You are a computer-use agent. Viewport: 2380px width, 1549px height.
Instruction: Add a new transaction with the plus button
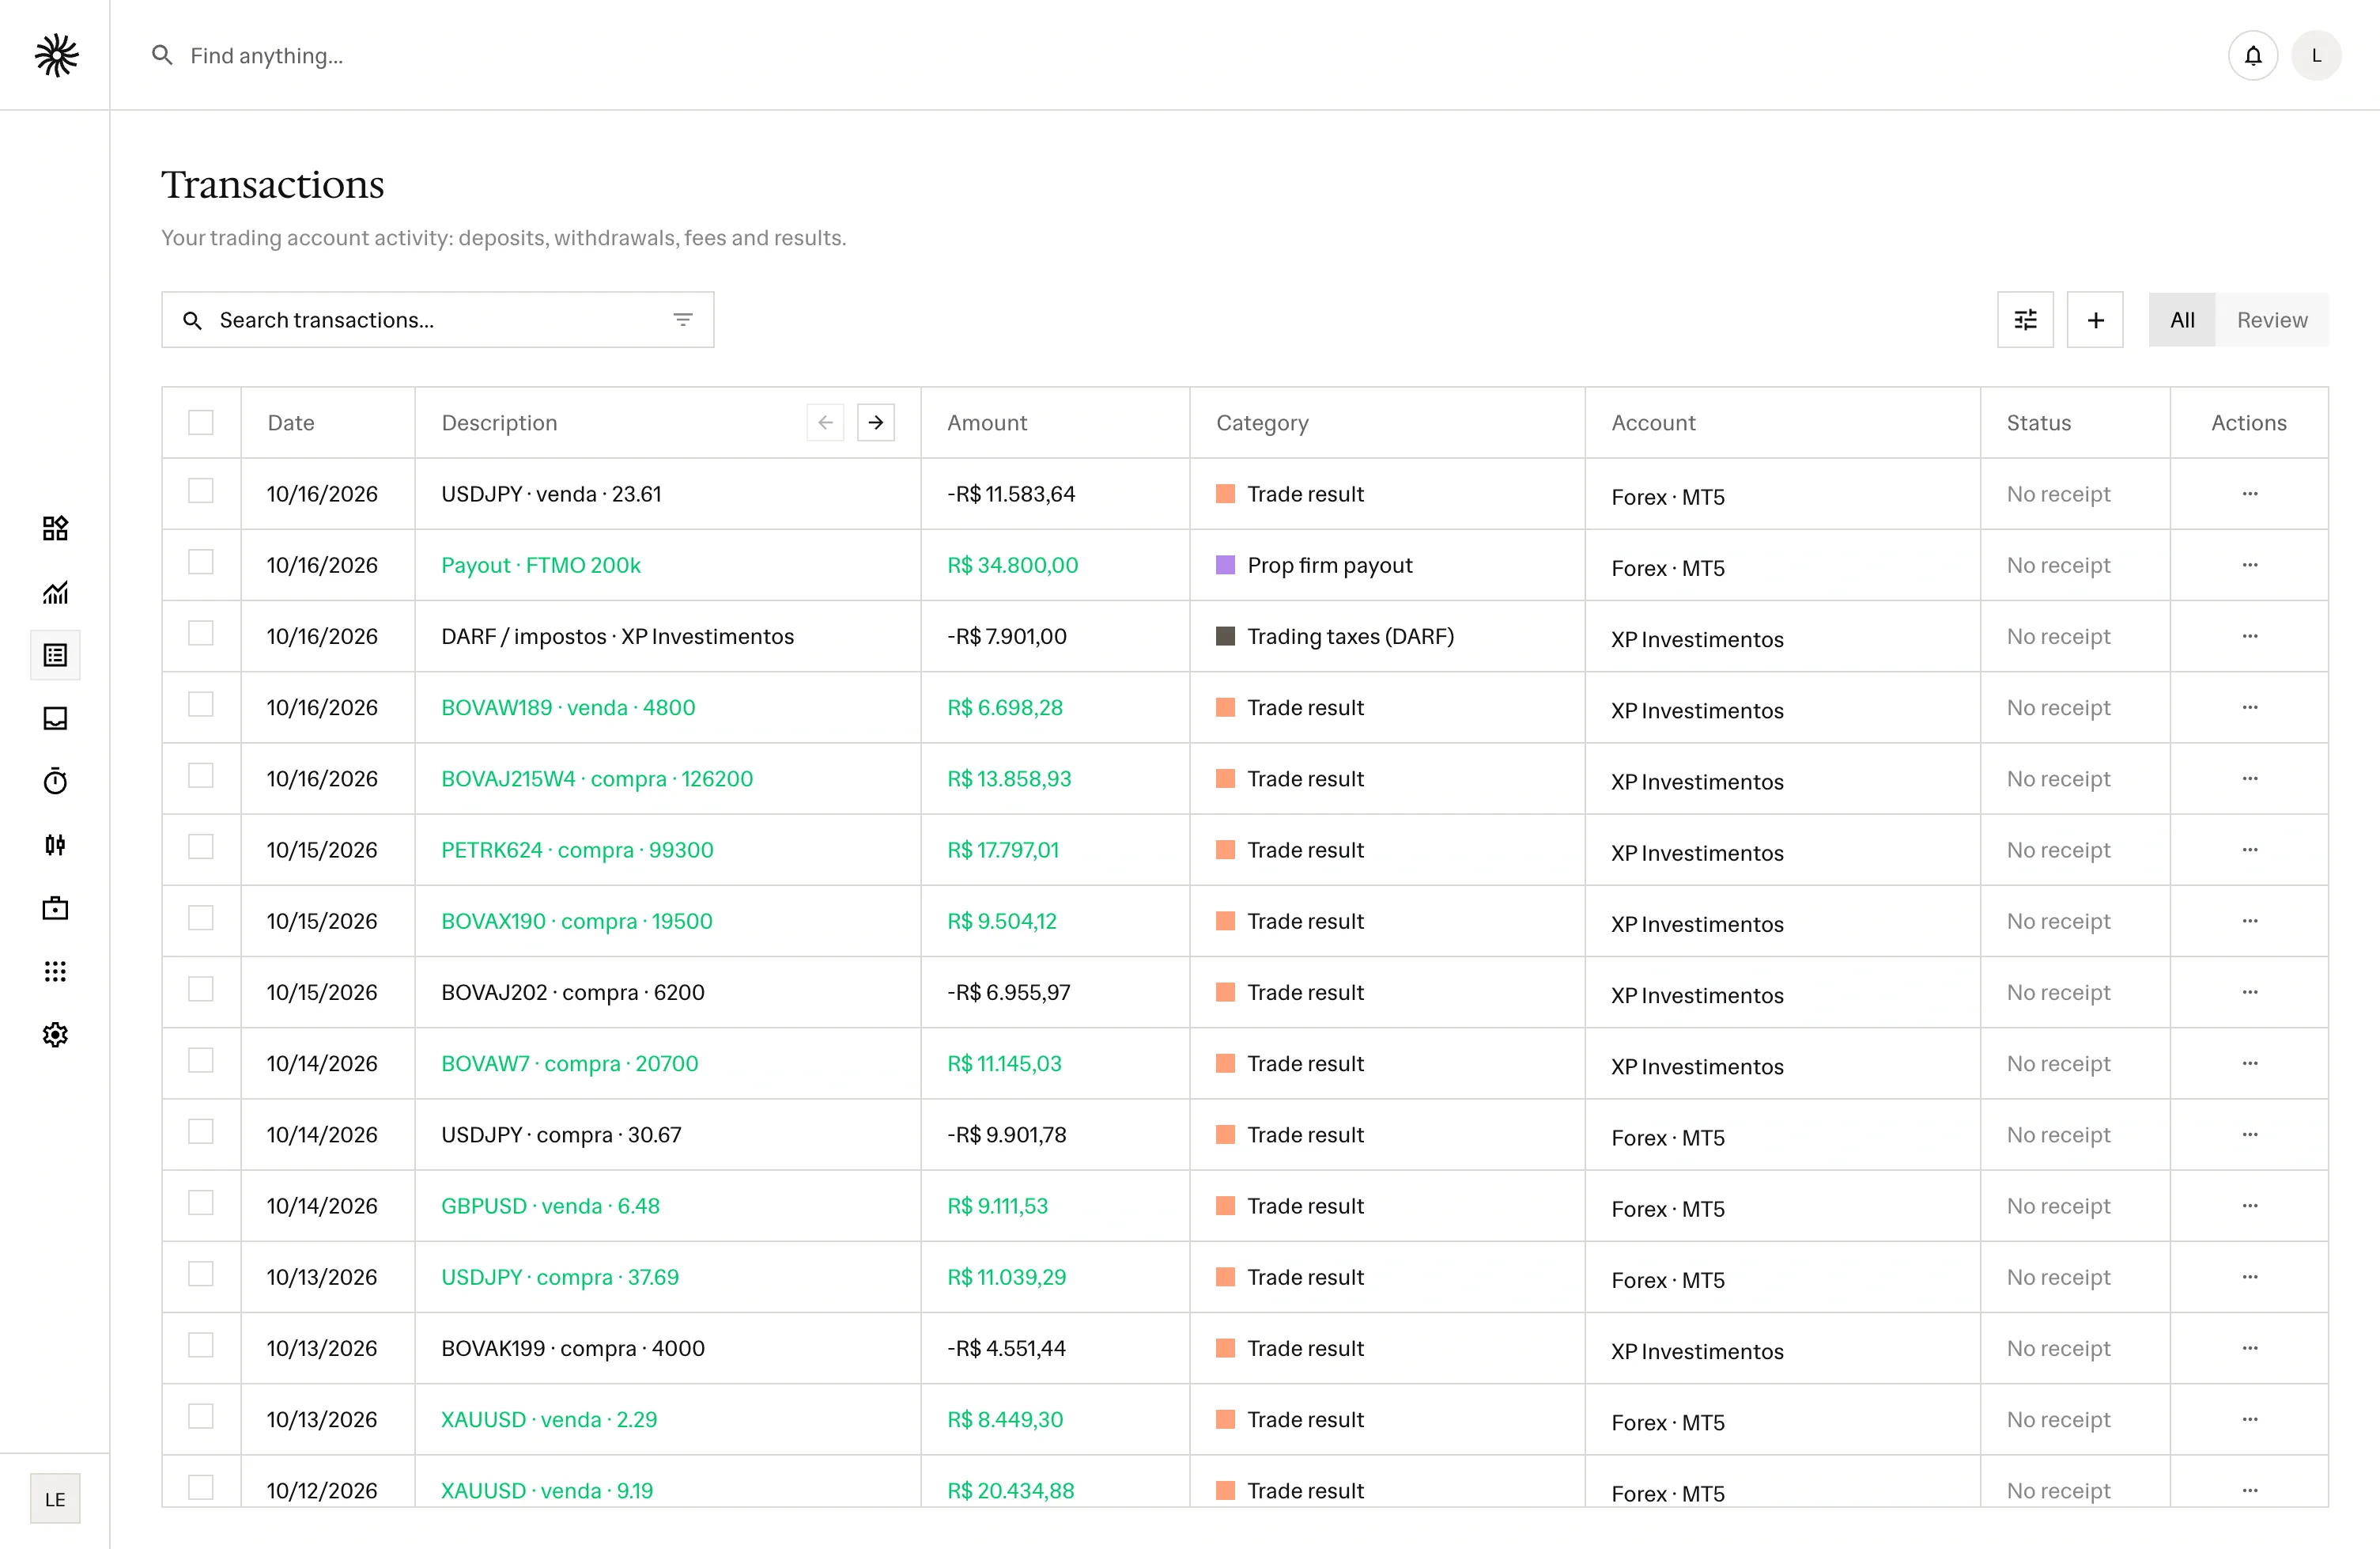tap(2095, 320)
